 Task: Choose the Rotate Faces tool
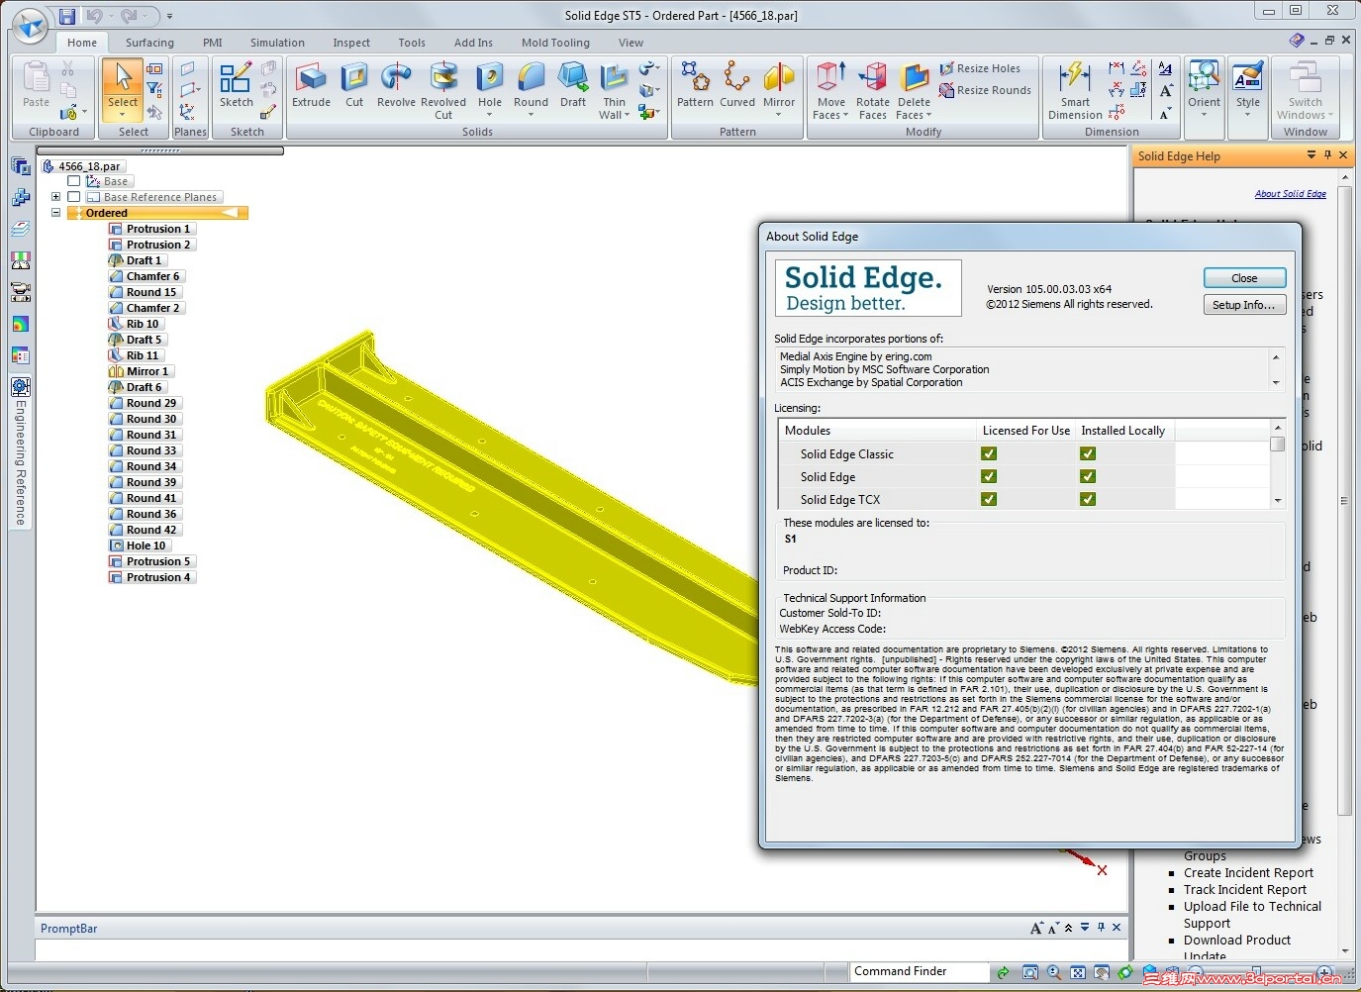point(873,90)
